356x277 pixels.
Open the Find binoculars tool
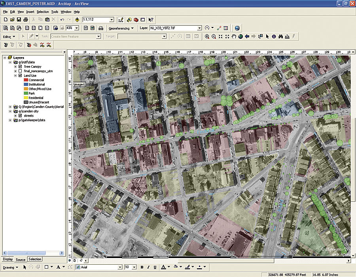click(x=280, y=36)
